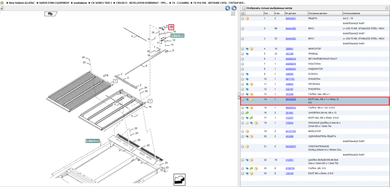Click the add-all plus icon in table header
The image size is (390, 187).
click(x=243, y=13)
